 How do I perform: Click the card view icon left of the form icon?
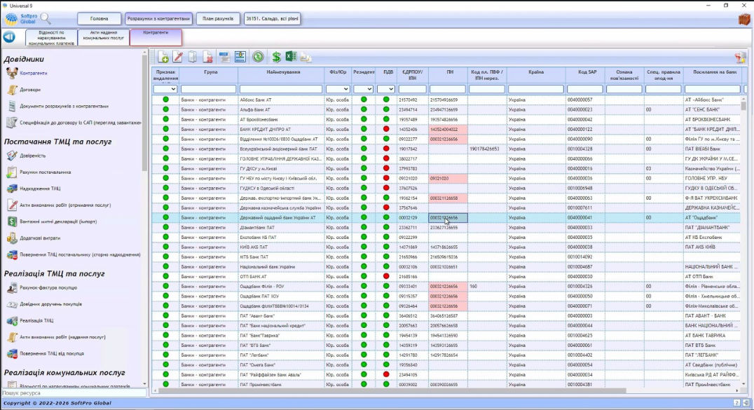(224, 57)
